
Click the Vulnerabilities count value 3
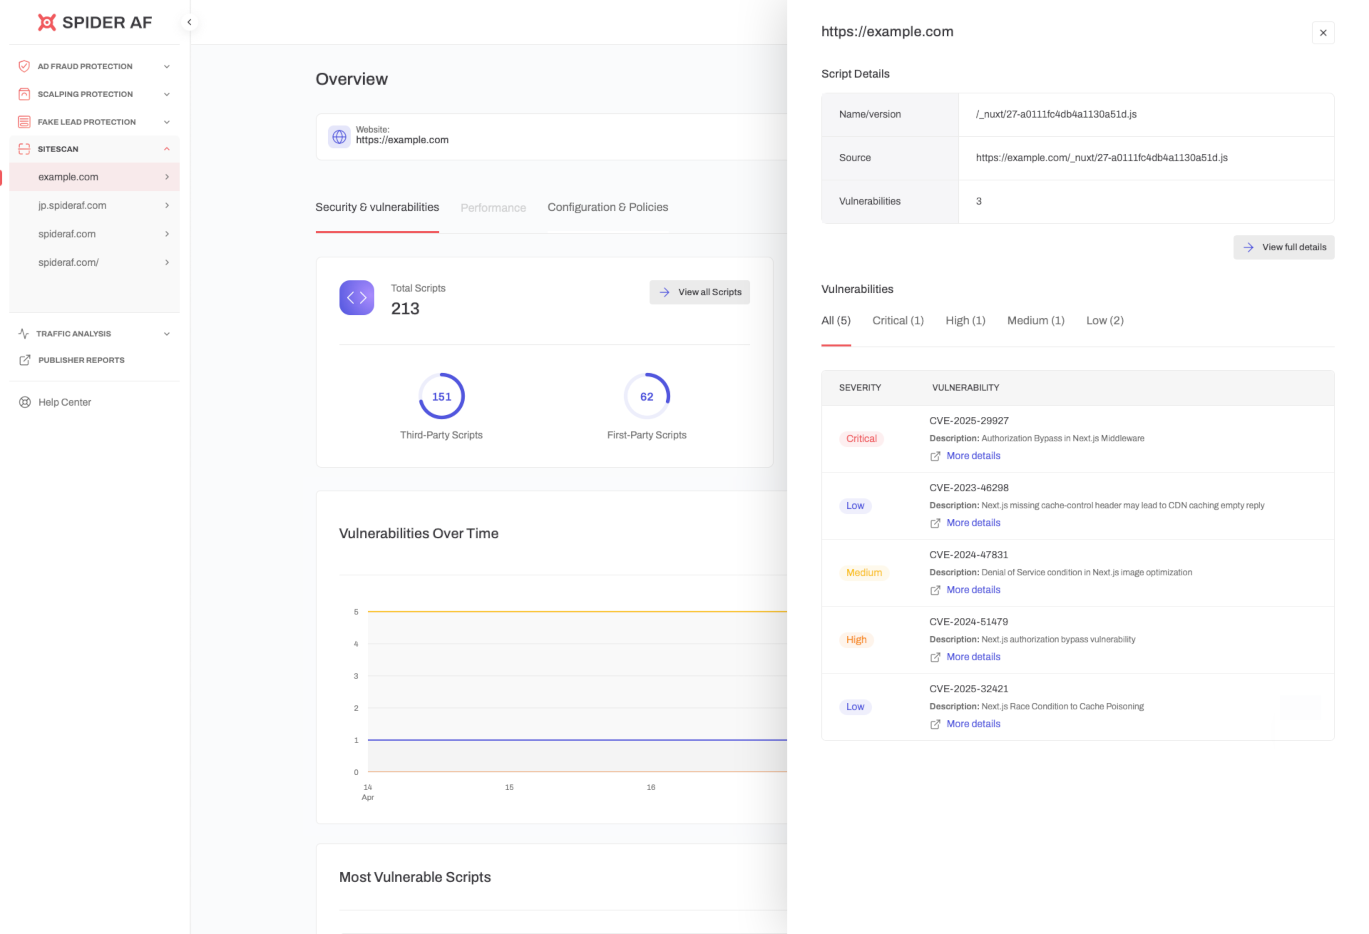pyautogui.click(x=979, y=201)
